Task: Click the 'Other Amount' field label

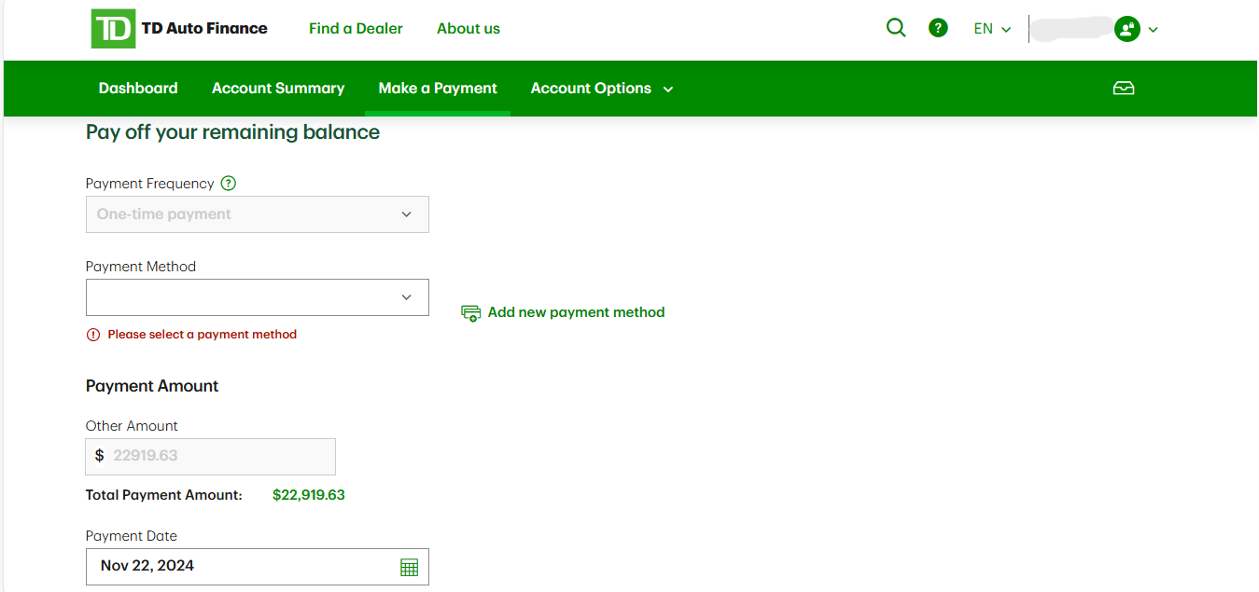Action: (x=132, y=426)
